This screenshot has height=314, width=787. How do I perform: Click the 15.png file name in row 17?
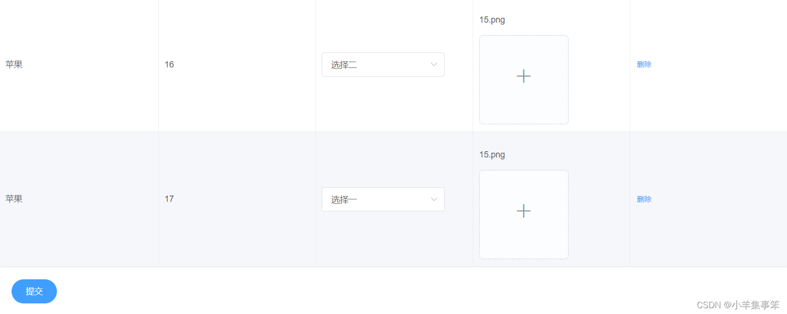click(x=492, y=155)
